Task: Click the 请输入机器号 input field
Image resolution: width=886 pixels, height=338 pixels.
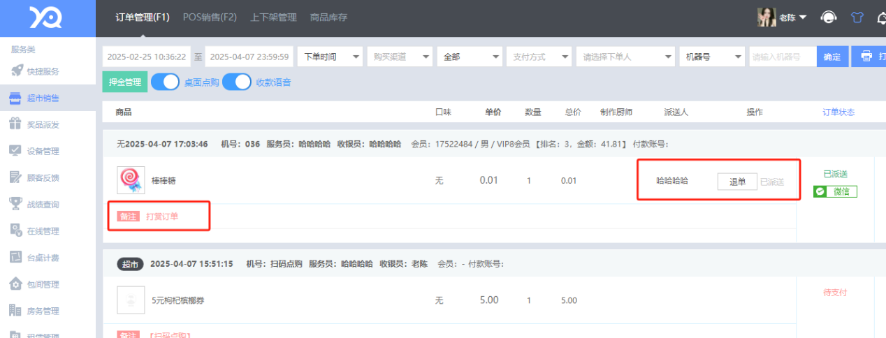Action: click(783, 57)
